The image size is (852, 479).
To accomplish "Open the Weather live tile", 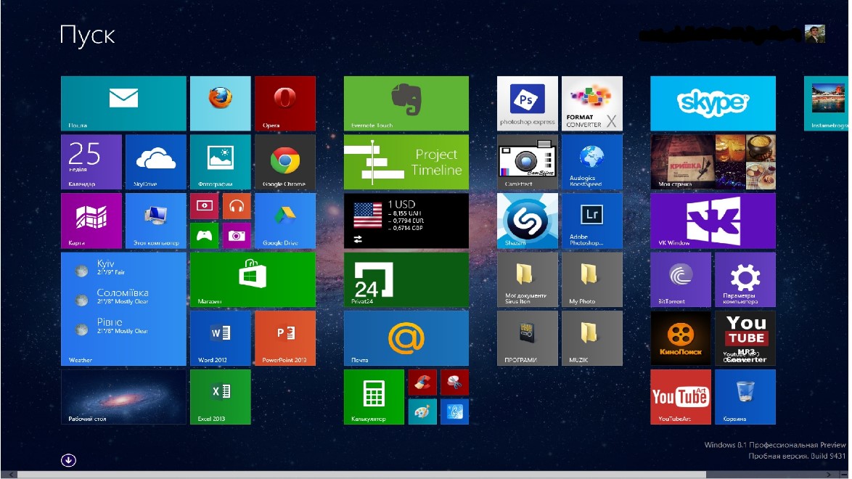I will (x=123, y=308).
